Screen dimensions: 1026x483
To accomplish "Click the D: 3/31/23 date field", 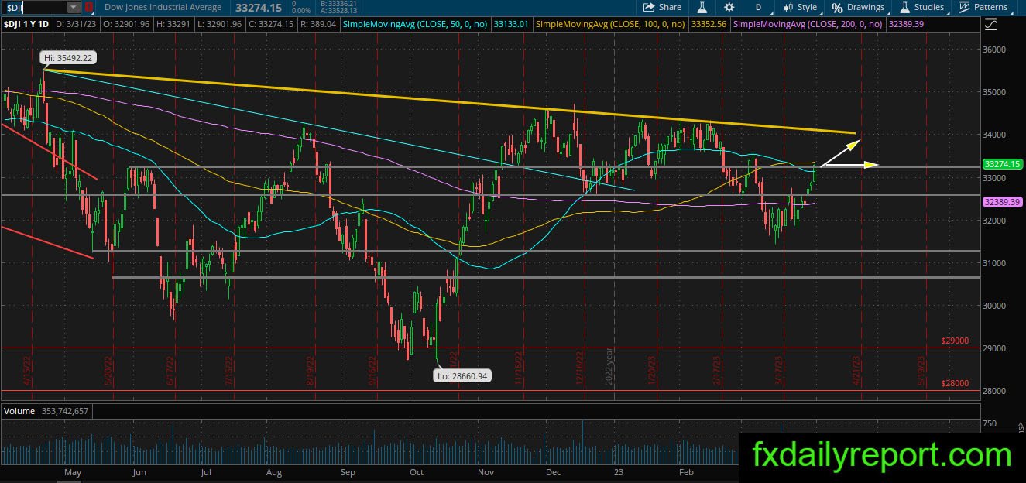I will point(77,25).
